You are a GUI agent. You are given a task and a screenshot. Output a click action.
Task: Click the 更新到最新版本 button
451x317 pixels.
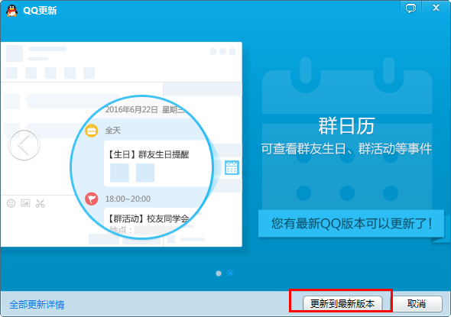point(342,303)
